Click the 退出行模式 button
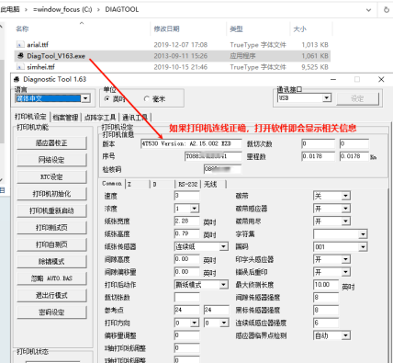 51,295
